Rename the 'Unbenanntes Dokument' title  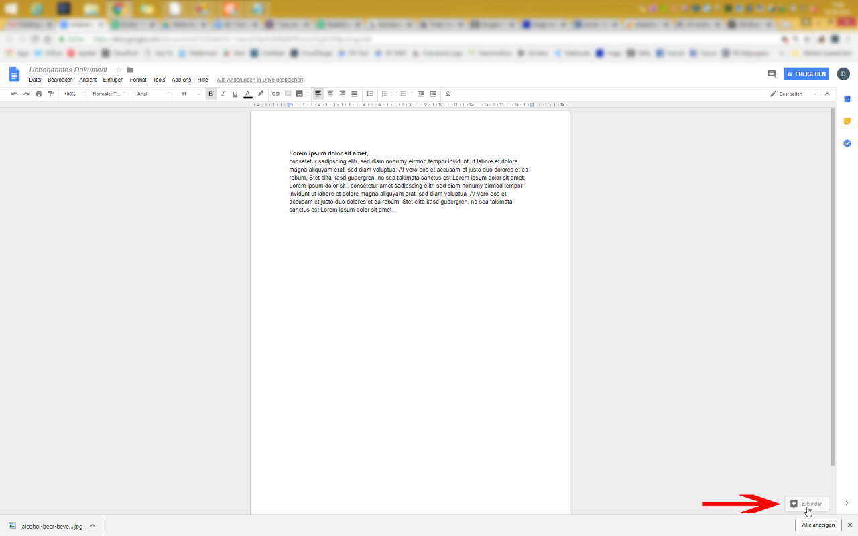68,70
